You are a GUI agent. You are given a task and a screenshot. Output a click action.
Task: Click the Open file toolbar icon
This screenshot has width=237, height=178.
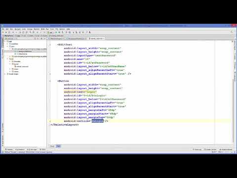pyautogui.click(x=3, y=33)
